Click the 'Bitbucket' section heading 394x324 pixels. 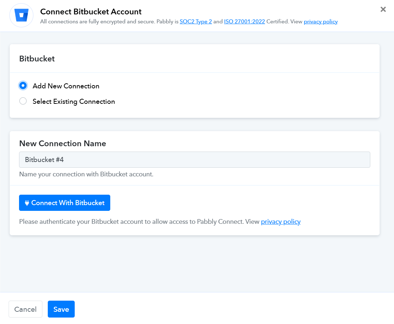click(37, 59)
